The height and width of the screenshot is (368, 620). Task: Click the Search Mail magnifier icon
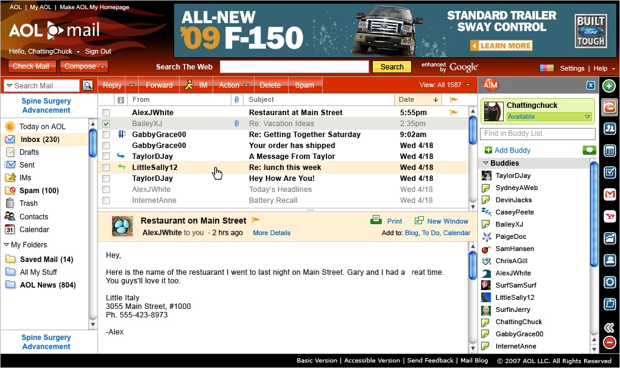pyautogui.click(x=87, y=85)
